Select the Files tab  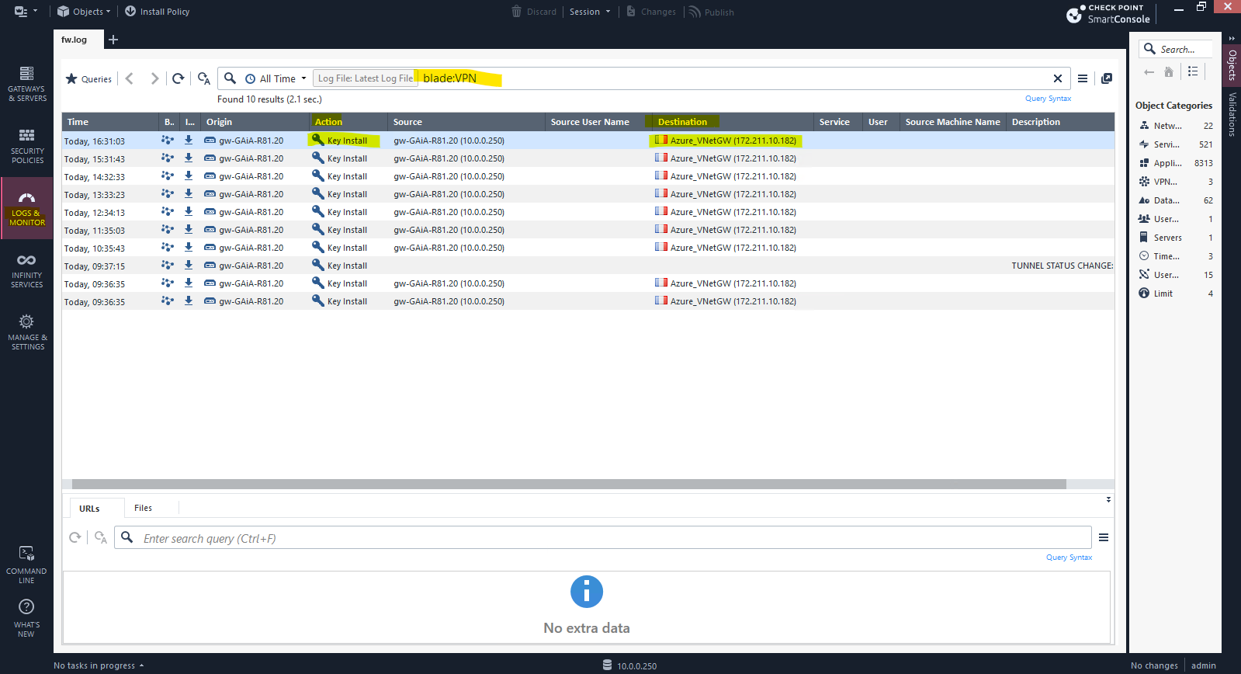point(143,508)
